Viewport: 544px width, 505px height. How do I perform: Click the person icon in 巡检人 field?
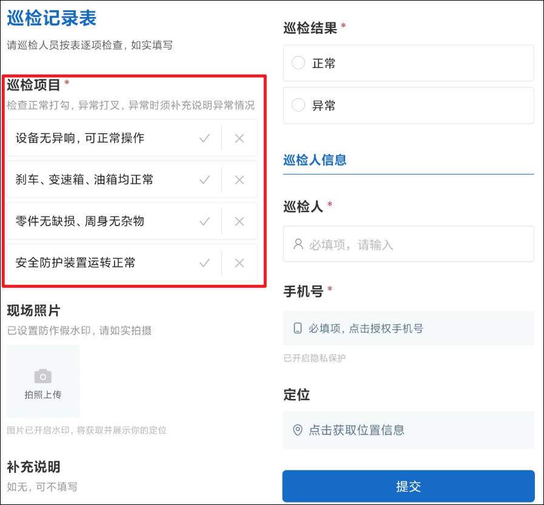pyautogui.click(x=298, y=244)
